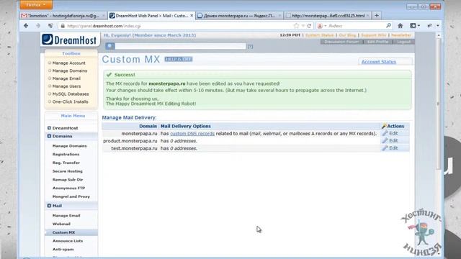Select the test.monsterpapa.ru domain cell

pyautogui.click(x=134, y=148)
